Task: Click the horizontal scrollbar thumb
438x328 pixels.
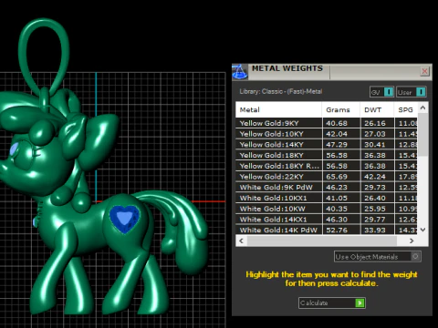Action: tap(322, 241)
